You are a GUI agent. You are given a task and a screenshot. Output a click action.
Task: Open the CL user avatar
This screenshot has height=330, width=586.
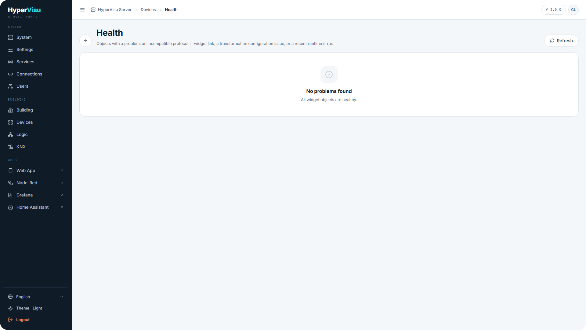tap(573, 10)
